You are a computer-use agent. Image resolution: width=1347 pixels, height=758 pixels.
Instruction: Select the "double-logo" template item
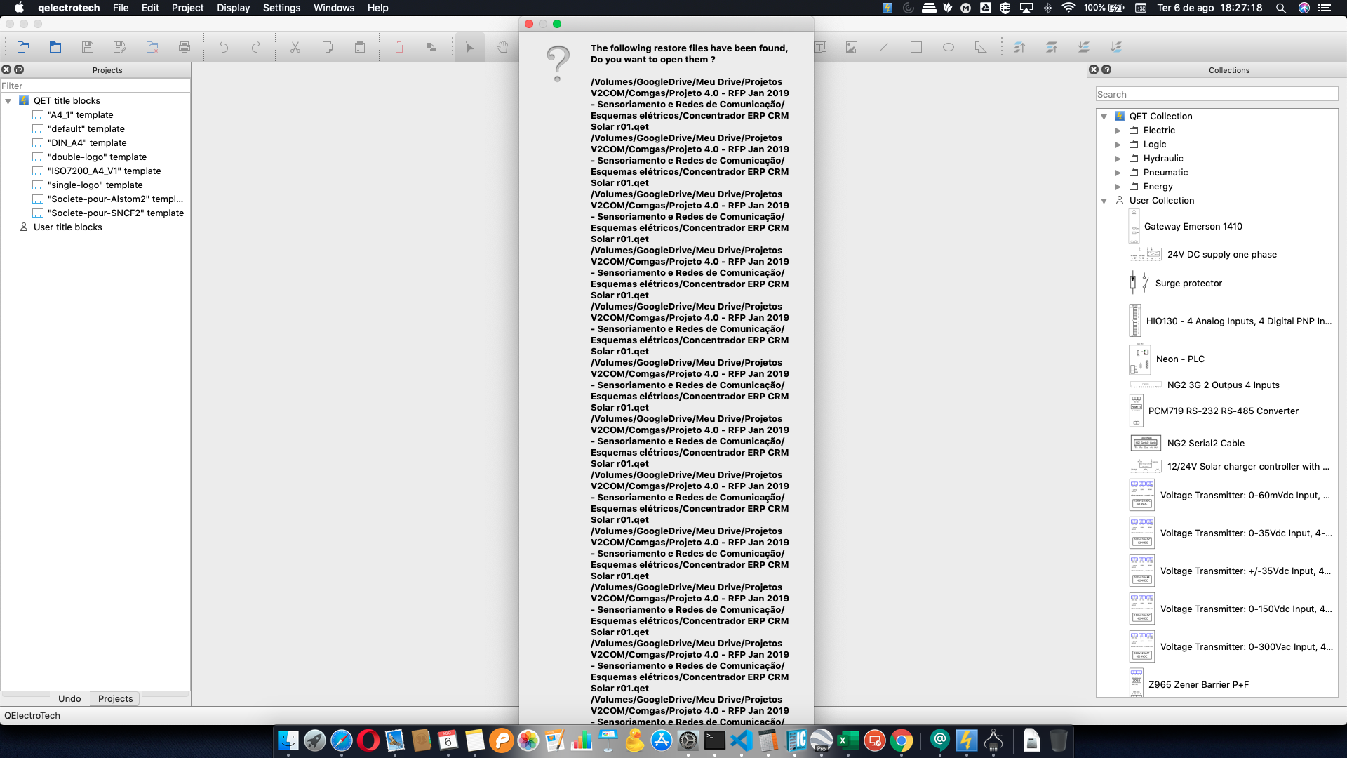[97, 157]
